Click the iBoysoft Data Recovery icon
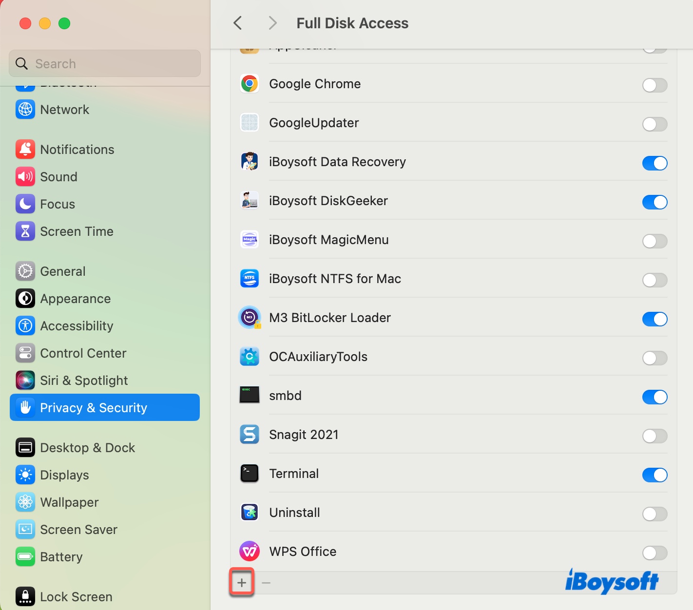 click(x=250, y=162)
